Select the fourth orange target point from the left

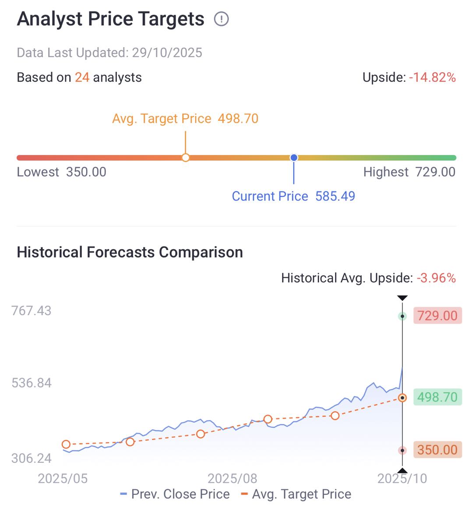[x=268, y=419]
